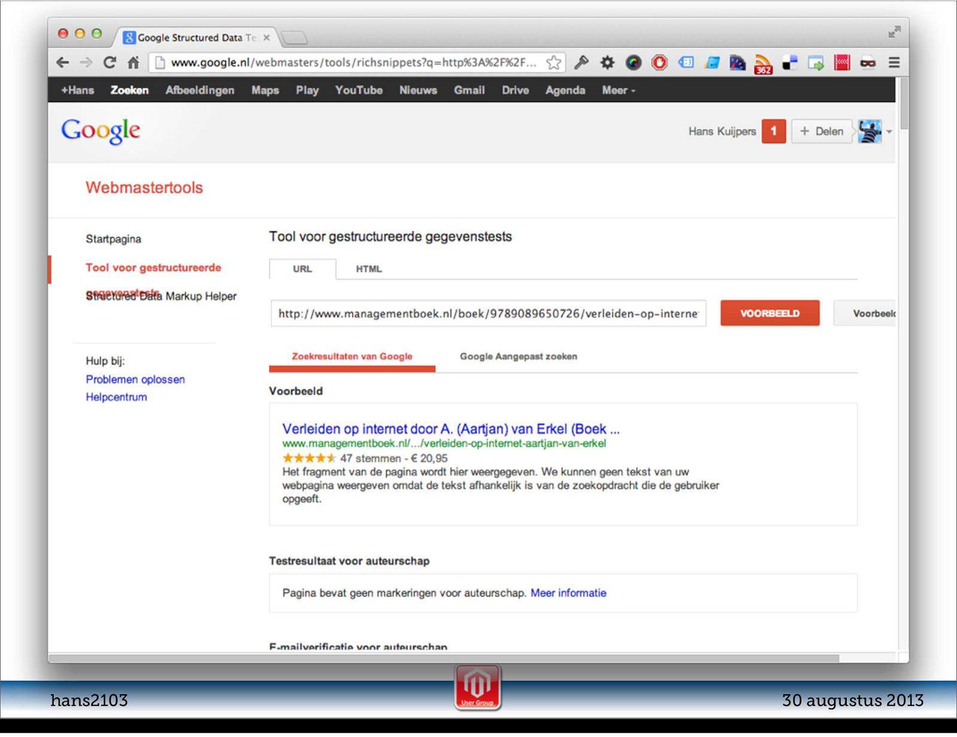This screenshot has width=957, height=737.
Task: Toggle full screen with the window arrows
Action: click(894, 32)
